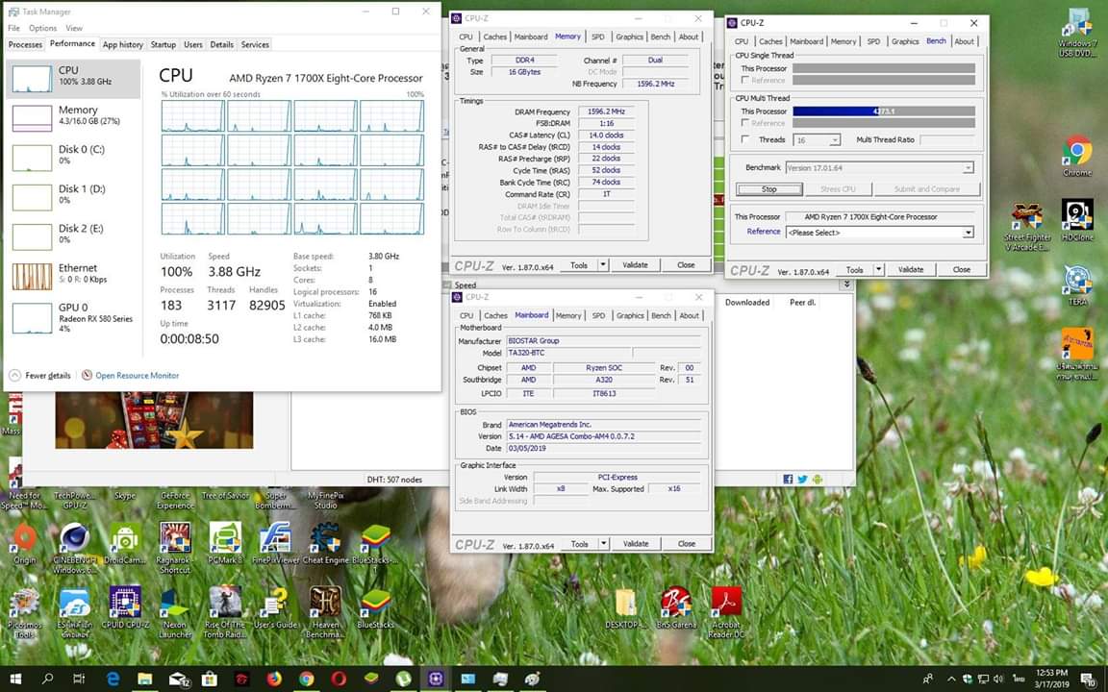The image size is (1108, 692).
Task: Open the DroidCam desktop icon
Action: pyautogui.click(x=125, y=543)
